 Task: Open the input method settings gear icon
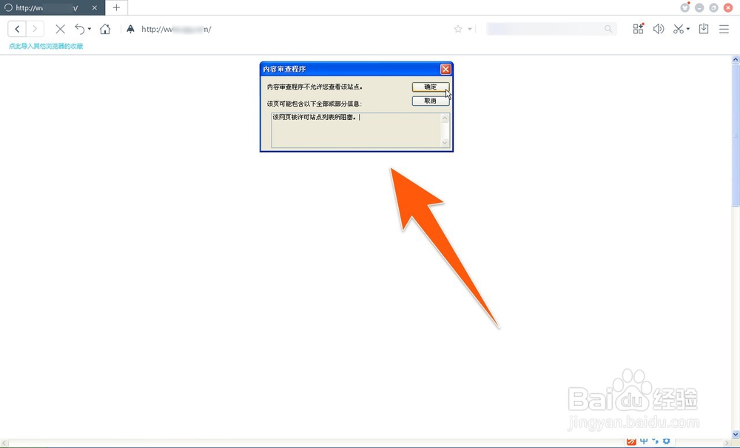click(x=667, y=441)
